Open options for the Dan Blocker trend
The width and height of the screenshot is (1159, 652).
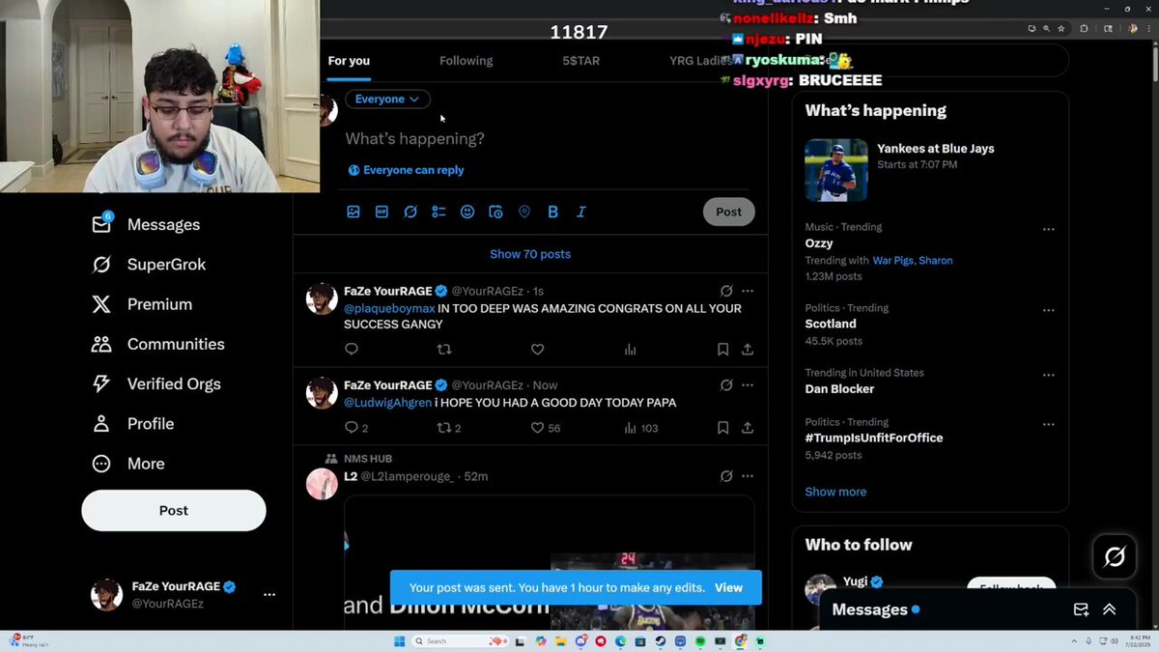[x=1048, y=375]
